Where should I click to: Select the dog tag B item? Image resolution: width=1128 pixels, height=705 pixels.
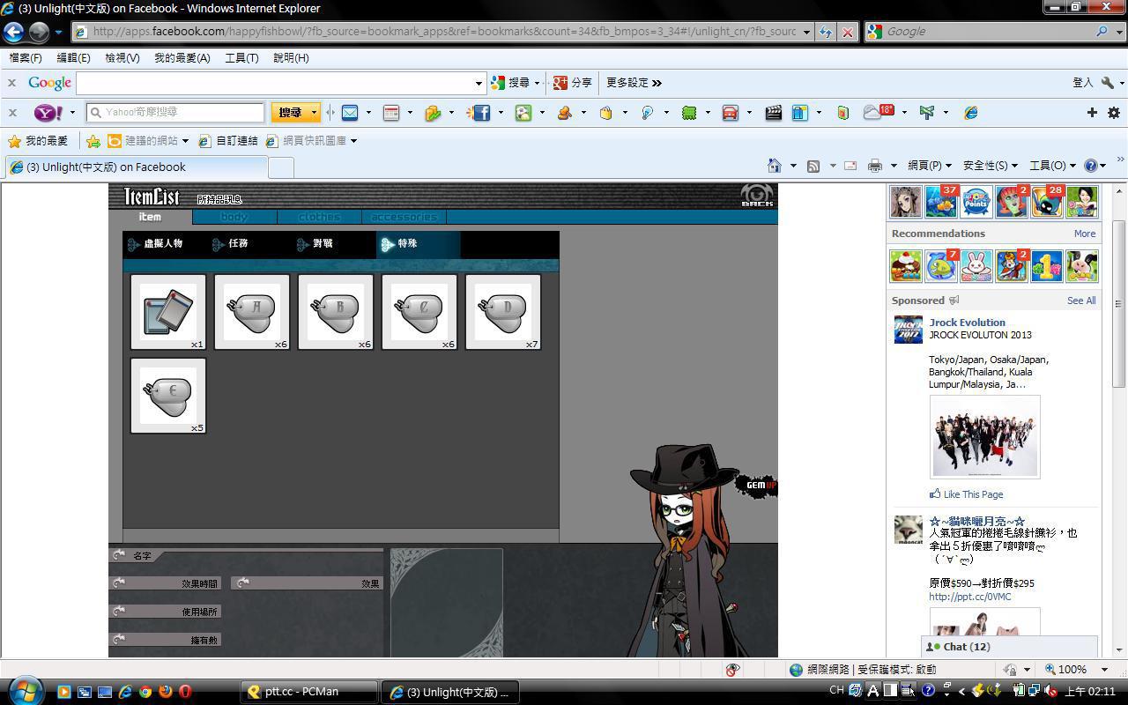[x=335, y=311]
